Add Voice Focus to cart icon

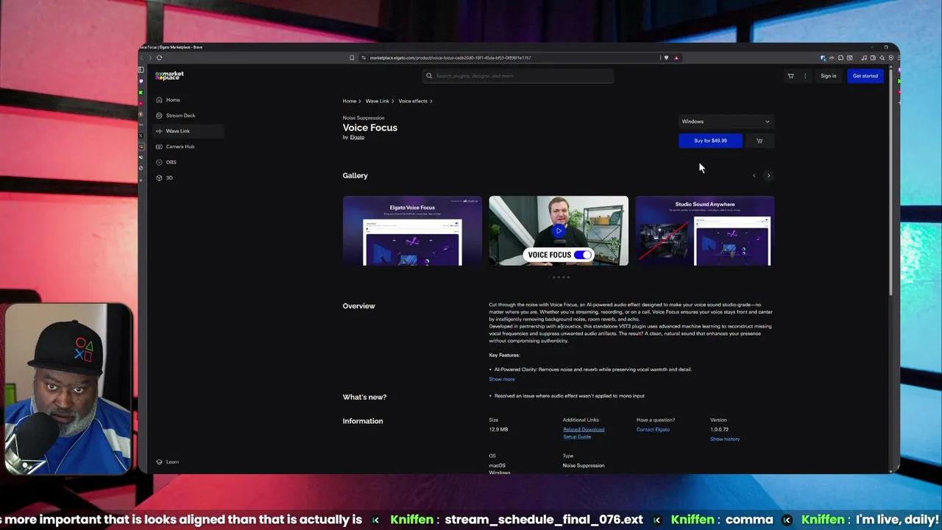(759, 141)
